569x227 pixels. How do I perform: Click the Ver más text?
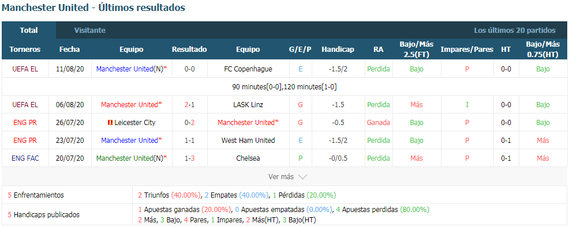point(281,177)
